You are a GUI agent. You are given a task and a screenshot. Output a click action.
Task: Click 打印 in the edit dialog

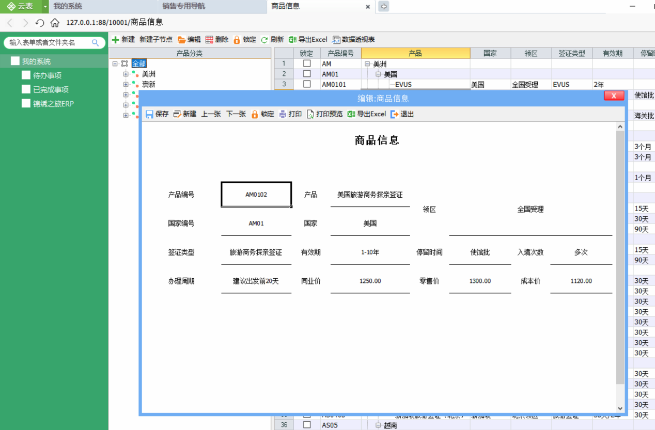(290, 114)
